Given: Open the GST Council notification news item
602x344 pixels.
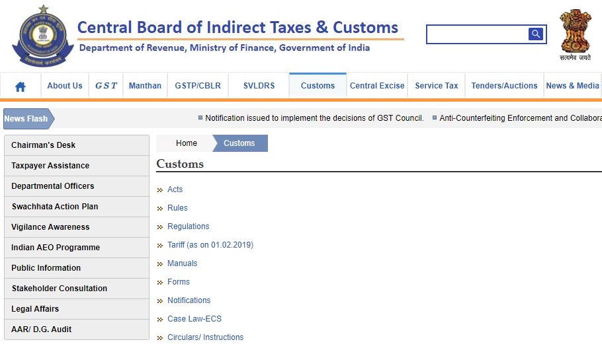Looking at the screenshot, I should (x=314, y=118).
